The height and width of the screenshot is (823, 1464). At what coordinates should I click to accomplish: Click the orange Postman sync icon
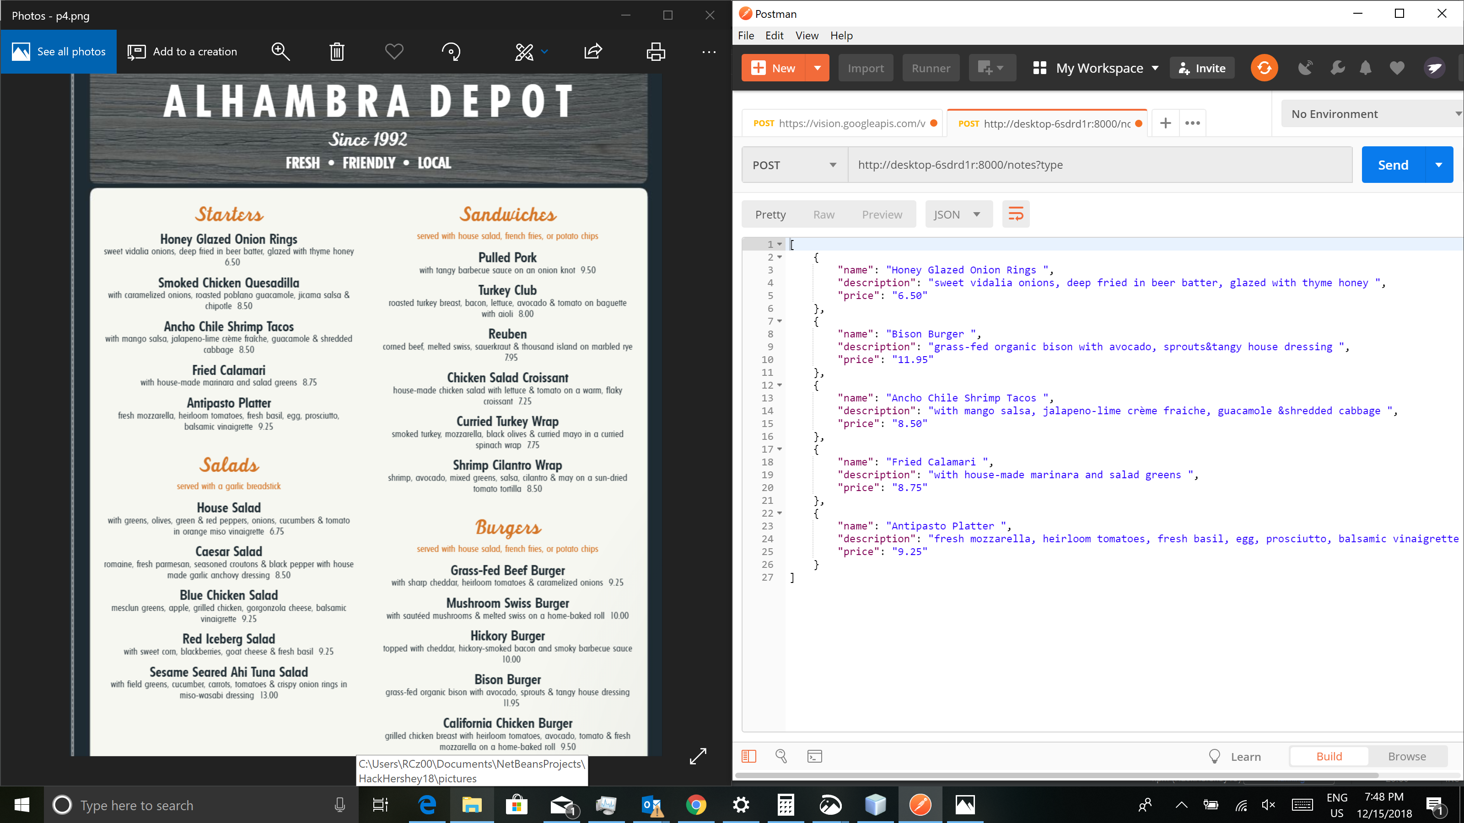(1264, 68)
